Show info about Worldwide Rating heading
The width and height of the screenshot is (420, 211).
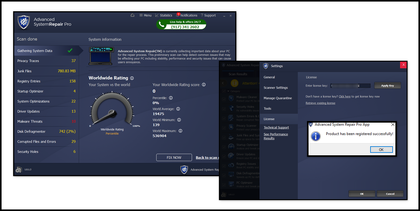click(x=132, y=78)
